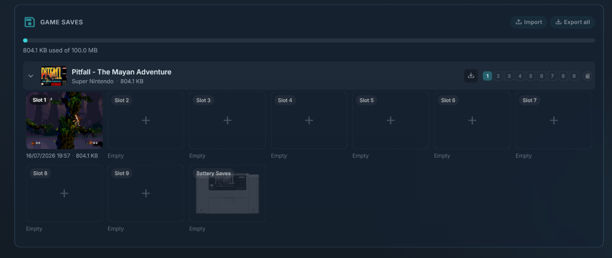Download Pitfall saves with the download icon
This screenshot has height=258, width=612.
point(471,76)
